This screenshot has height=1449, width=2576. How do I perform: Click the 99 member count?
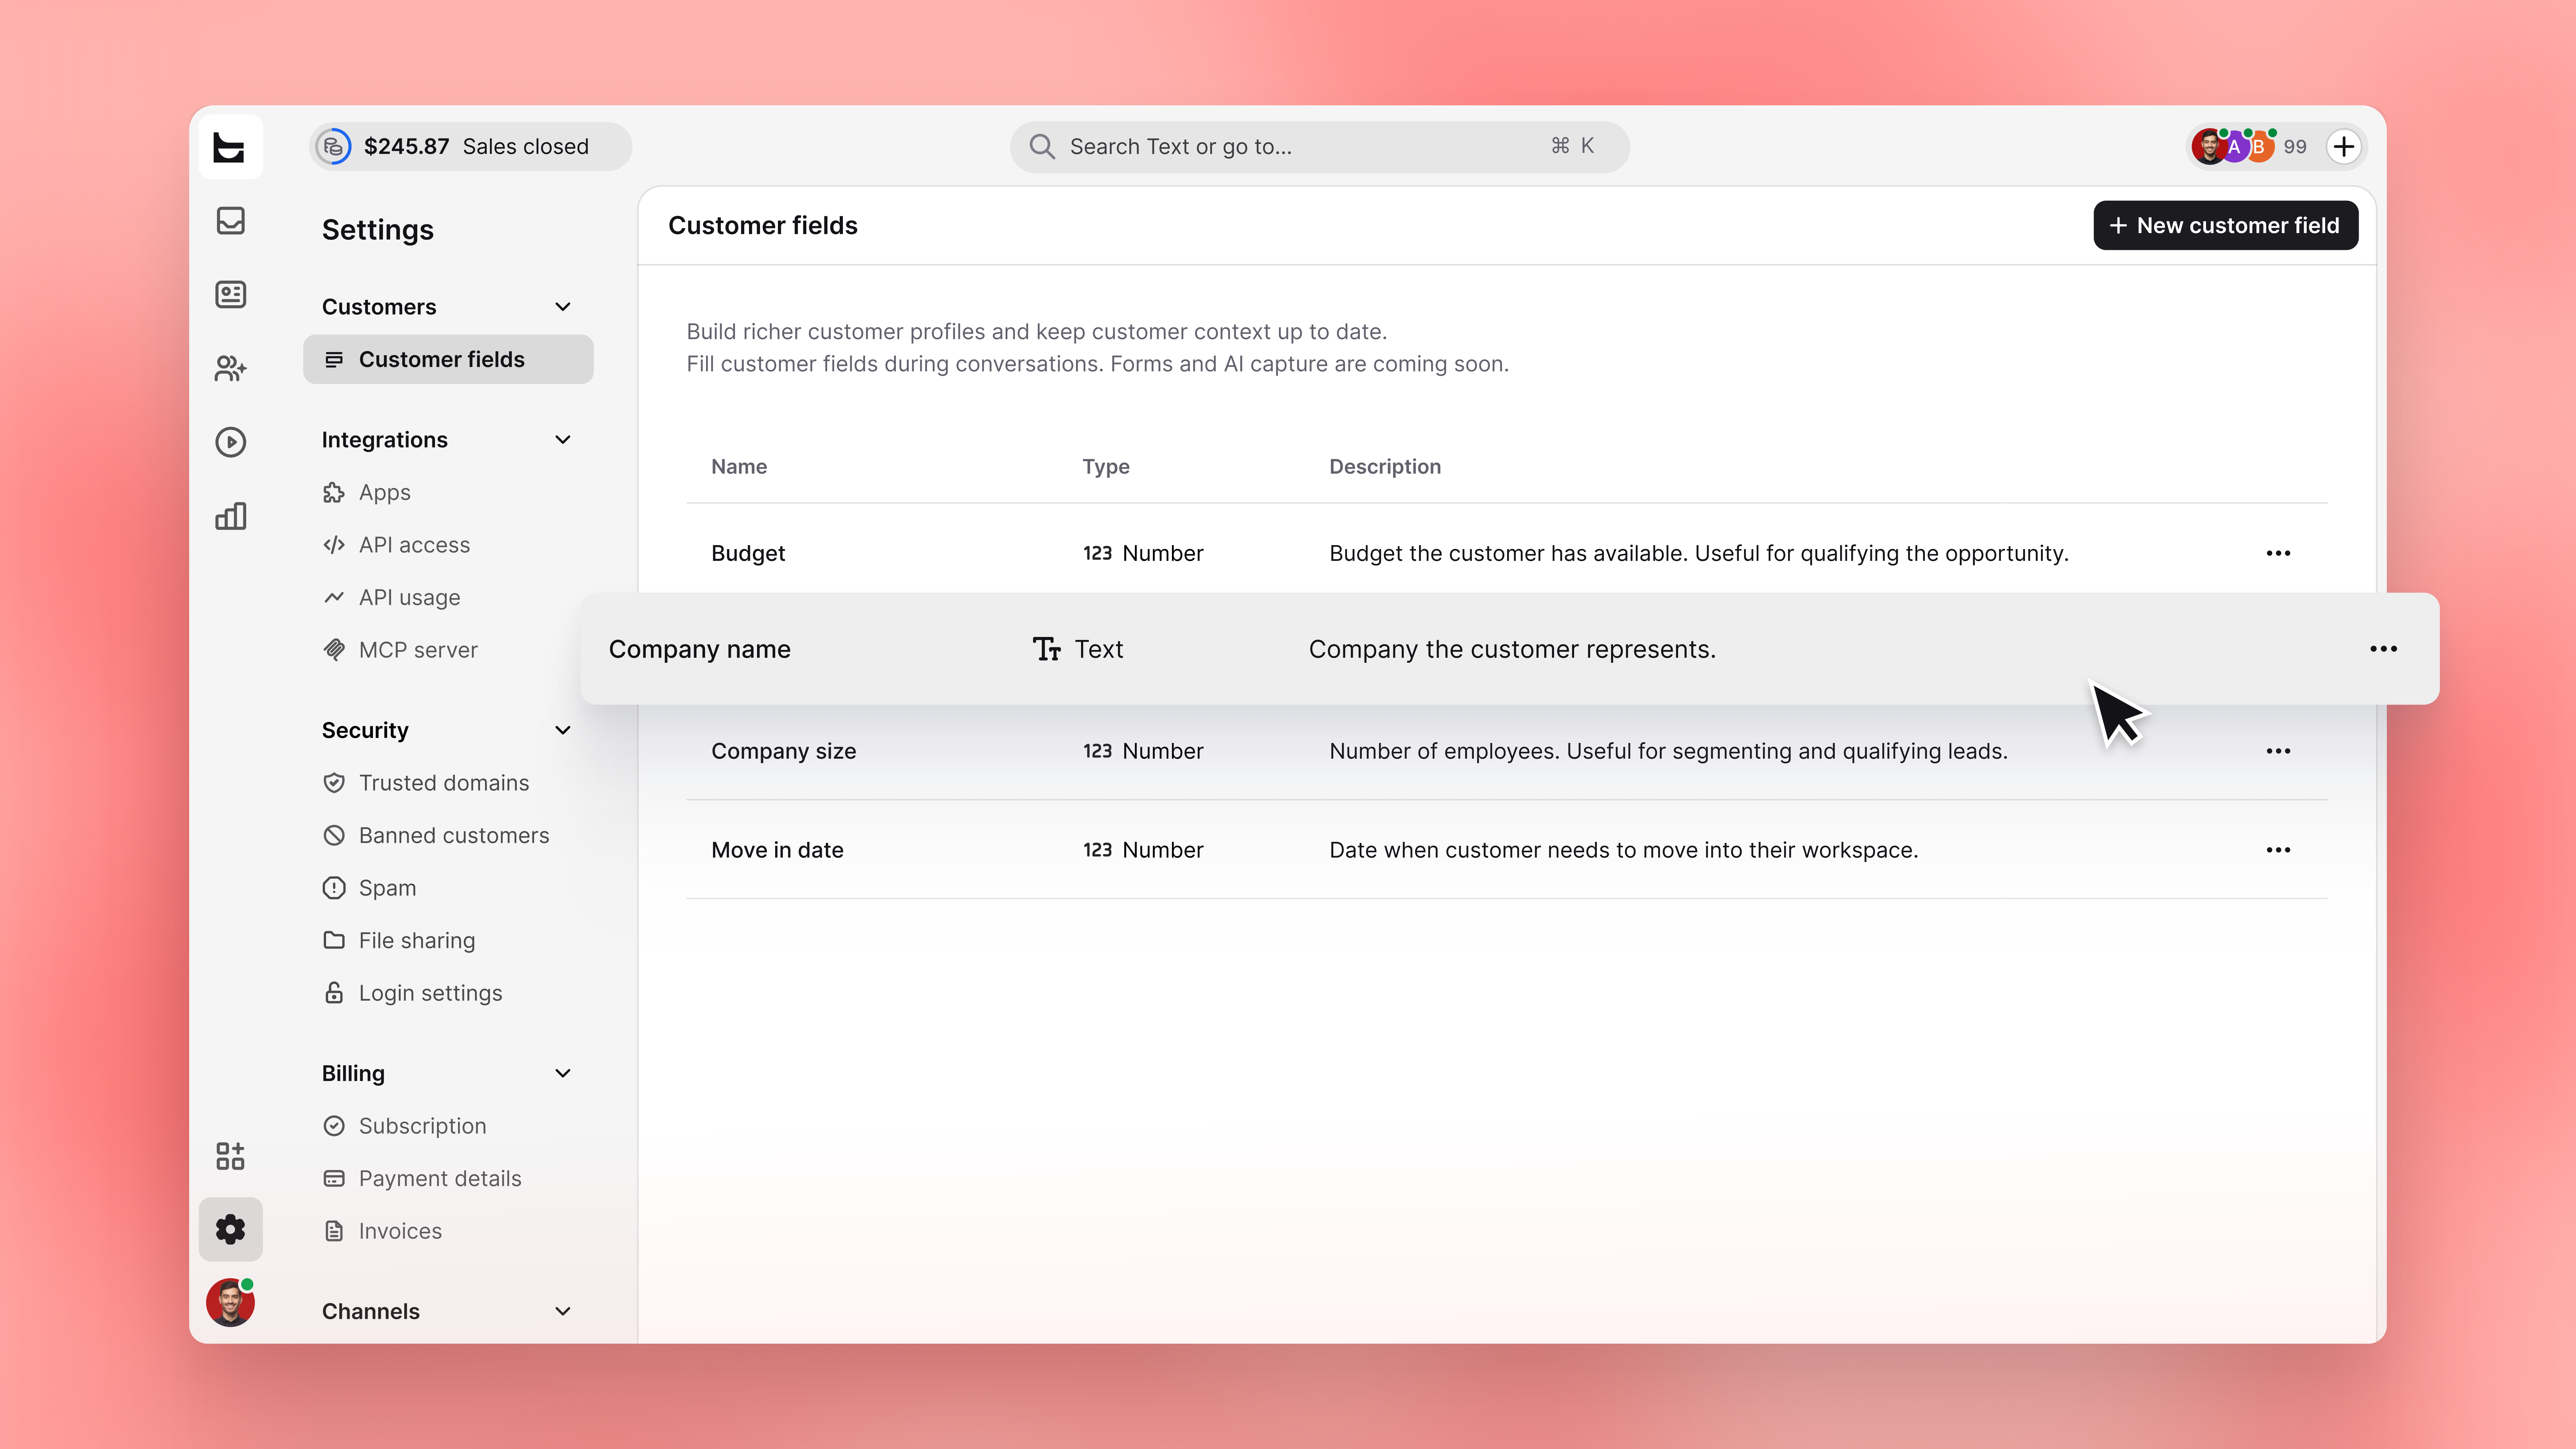[2295, 147]
